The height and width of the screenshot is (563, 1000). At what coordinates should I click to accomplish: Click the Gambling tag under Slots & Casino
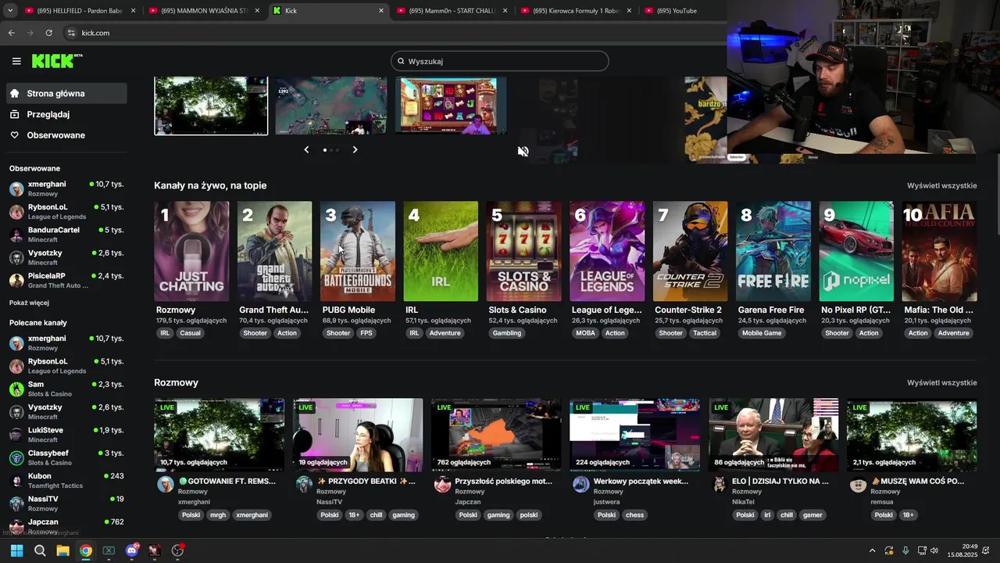(x=507, y=333)
